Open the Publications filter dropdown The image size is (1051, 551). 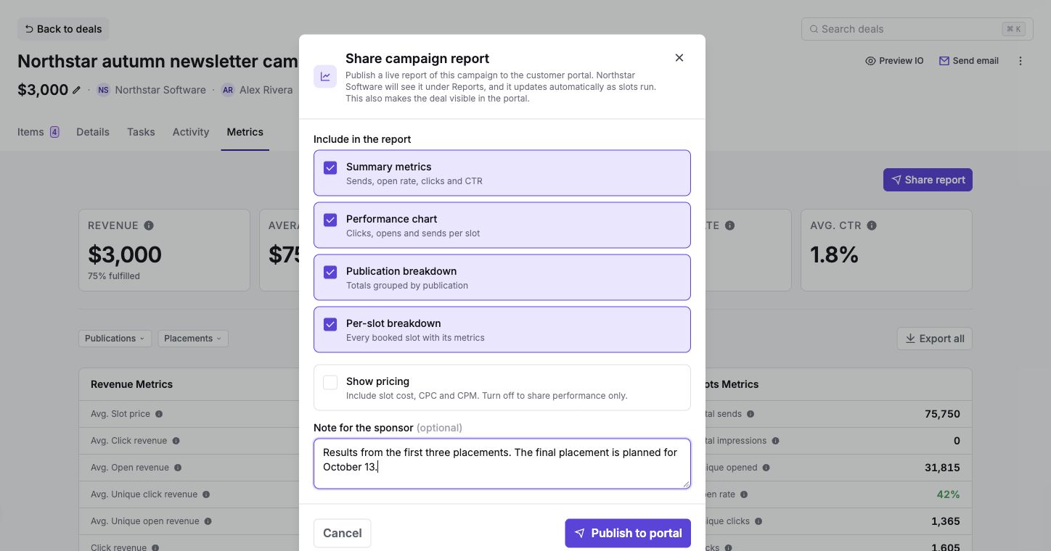click(x=115, y=339)
